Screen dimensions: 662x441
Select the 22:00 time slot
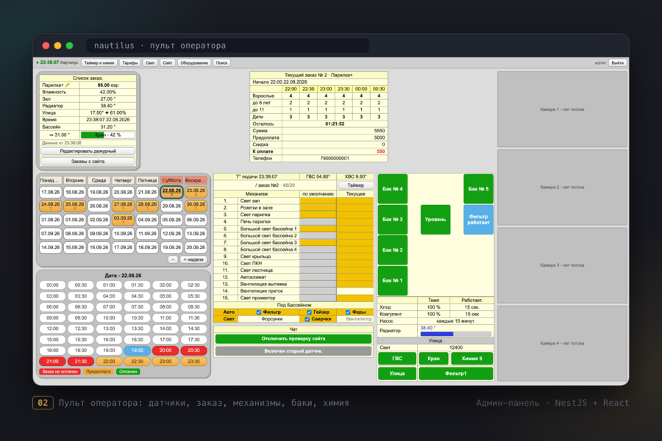pyautogui.click(x=109, y=361)
